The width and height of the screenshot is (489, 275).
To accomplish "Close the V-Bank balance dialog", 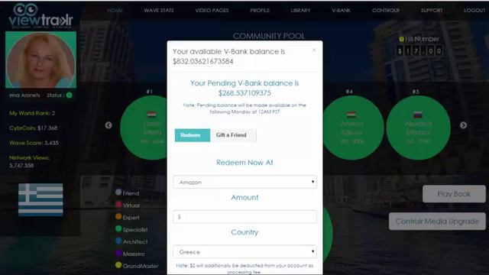I will point(314,50).
